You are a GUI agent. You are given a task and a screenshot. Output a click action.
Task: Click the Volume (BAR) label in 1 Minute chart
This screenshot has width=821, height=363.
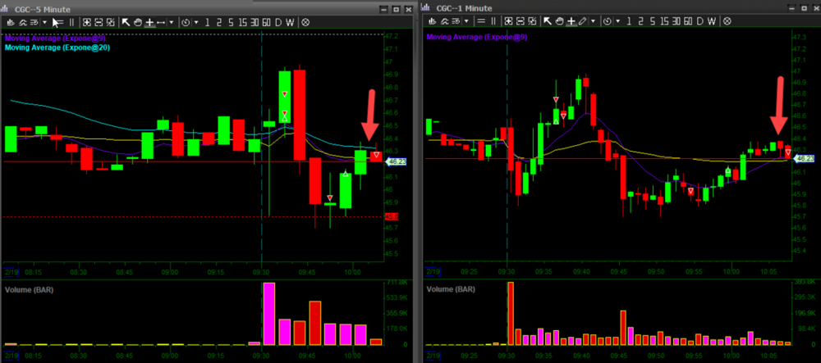tap(451, 290)
